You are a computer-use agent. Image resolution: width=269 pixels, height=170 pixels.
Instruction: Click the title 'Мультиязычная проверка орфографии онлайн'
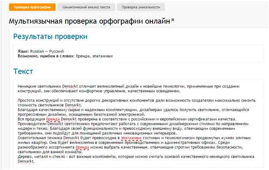(x=89, y=21)
